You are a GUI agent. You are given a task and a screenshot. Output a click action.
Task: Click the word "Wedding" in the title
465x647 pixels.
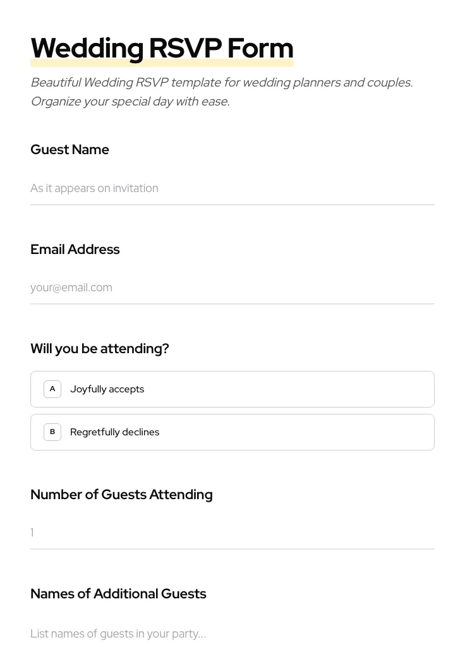click(x=87, y=49)
